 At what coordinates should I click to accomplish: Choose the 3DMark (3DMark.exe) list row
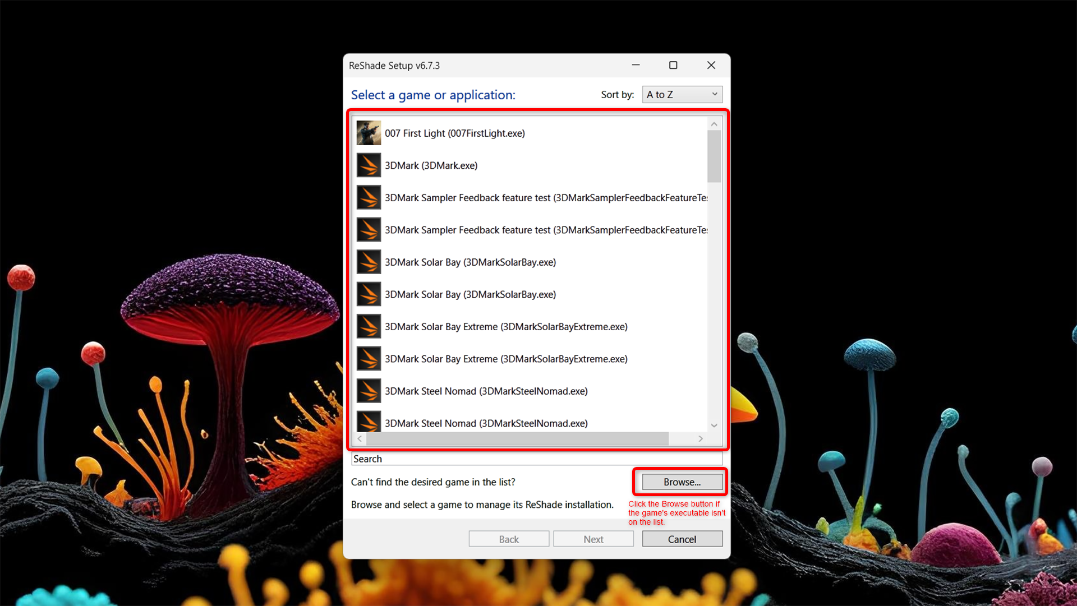tap(531, 165)
